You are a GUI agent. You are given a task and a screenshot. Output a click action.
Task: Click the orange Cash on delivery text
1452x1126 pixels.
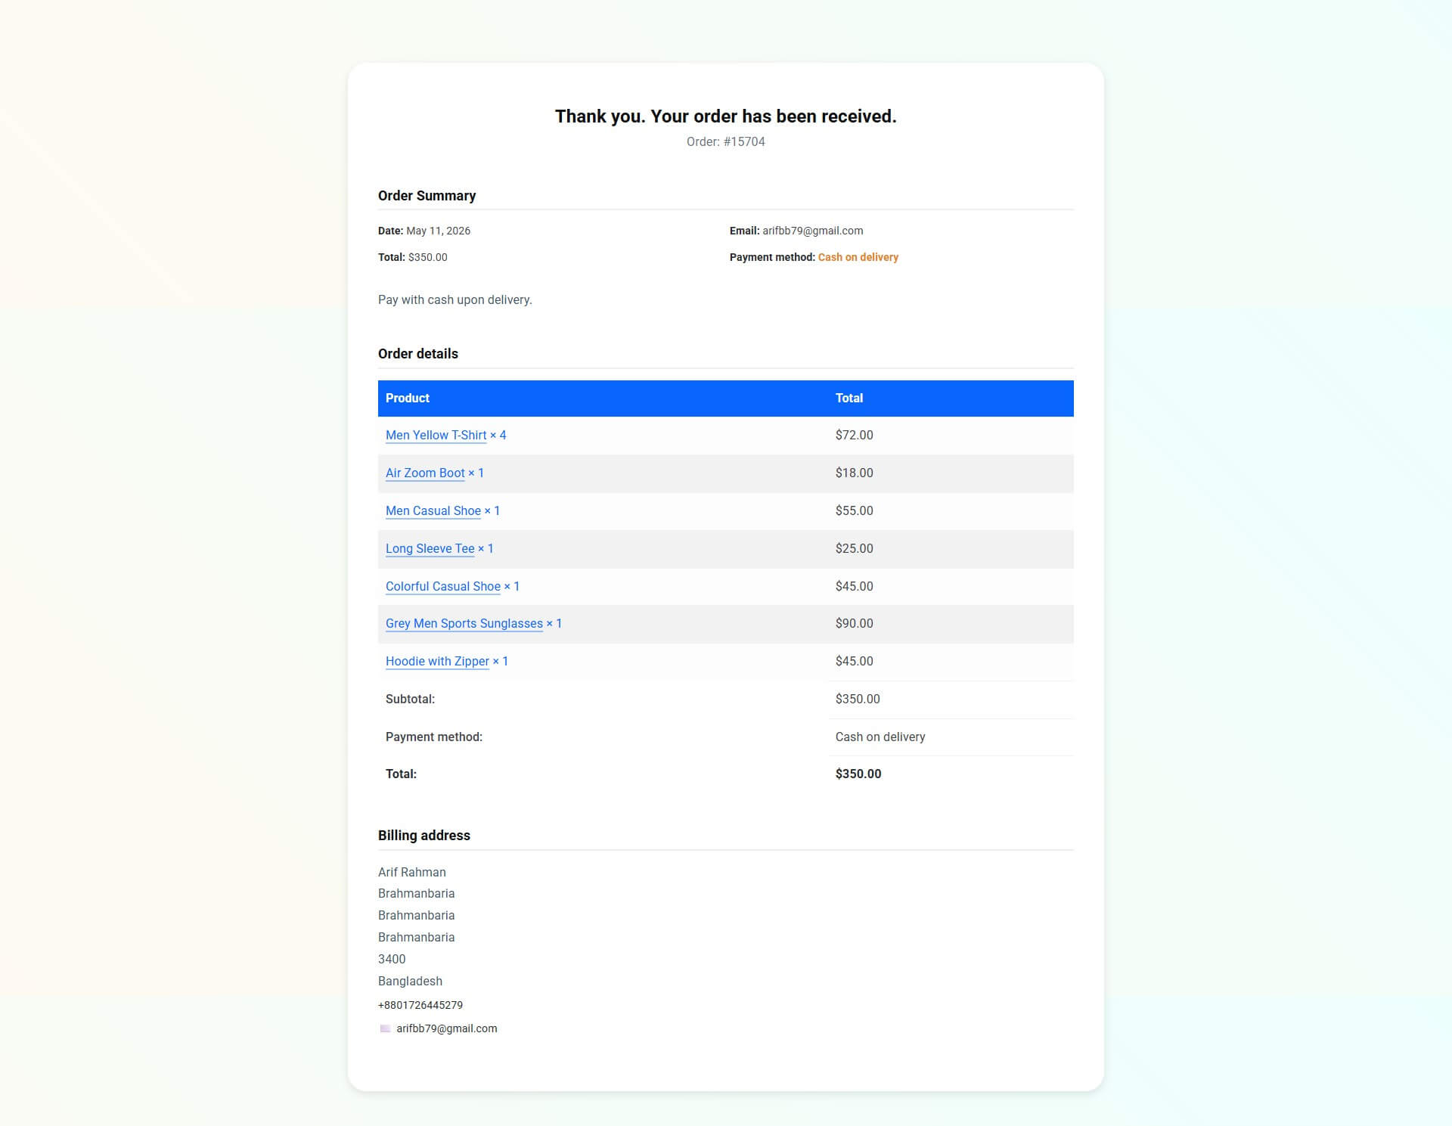[x=858, y=257]
